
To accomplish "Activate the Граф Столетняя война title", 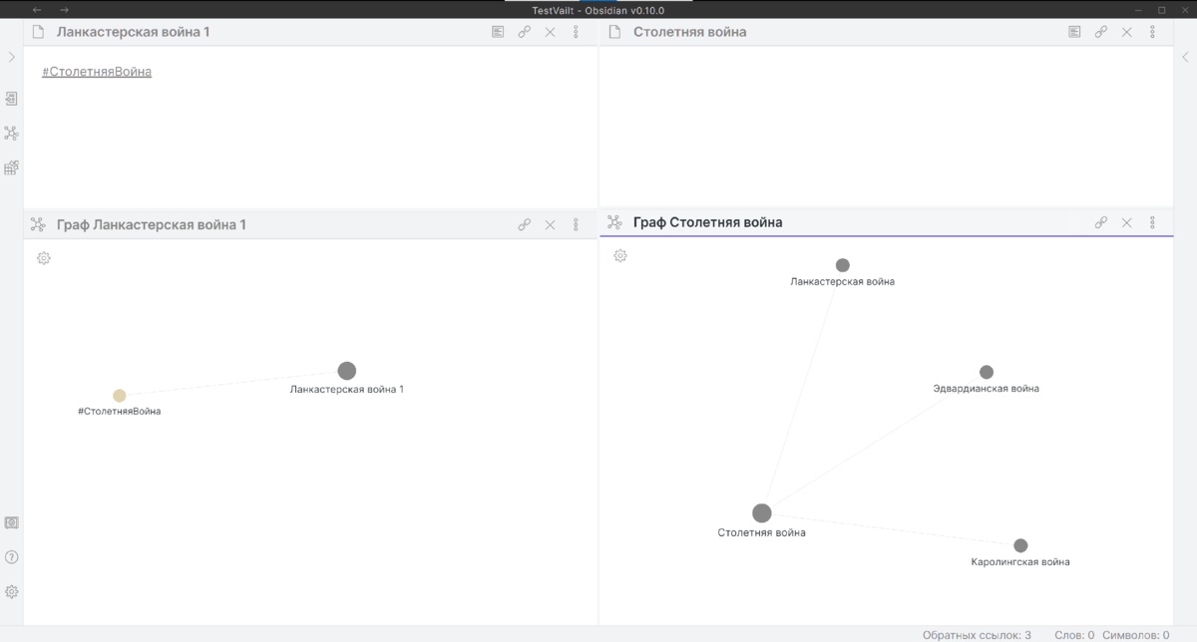I will click(707, 222).
